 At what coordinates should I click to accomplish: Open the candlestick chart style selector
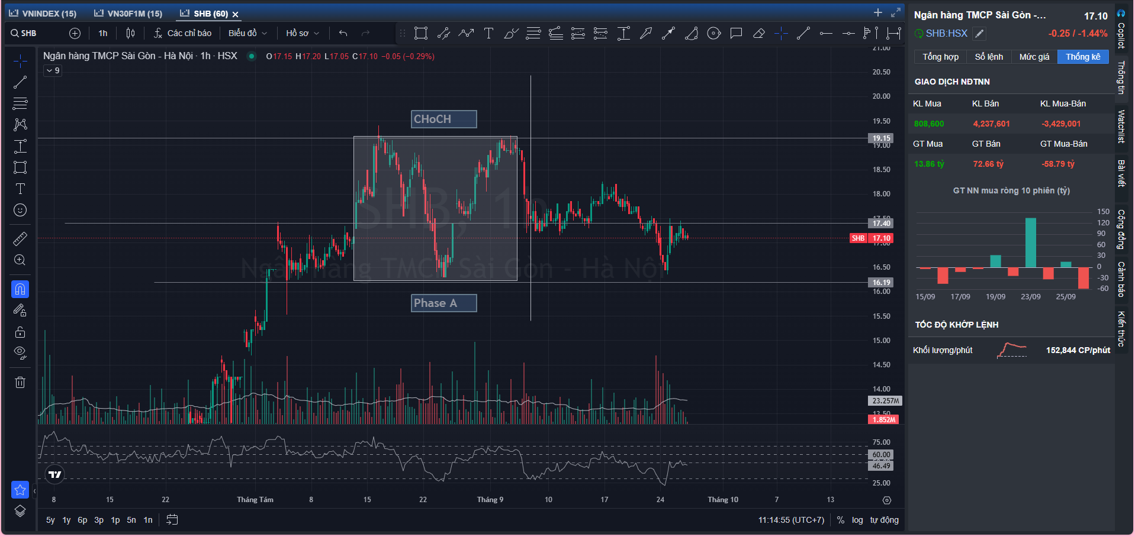(130, 33)
